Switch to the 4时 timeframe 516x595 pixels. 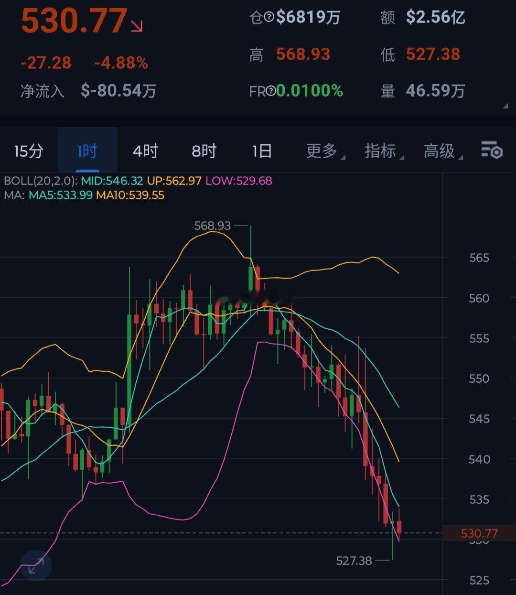coord(145,151)
